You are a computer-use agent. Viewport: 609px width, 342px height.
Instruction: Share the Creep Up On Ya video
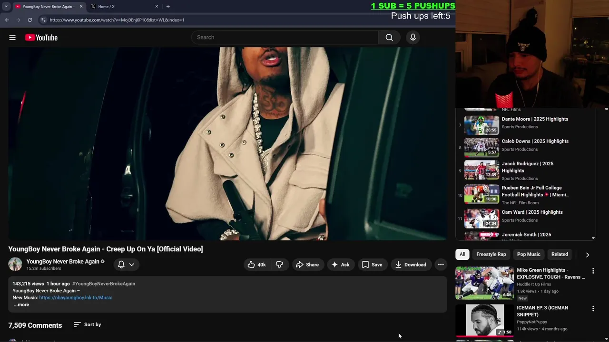307,265
